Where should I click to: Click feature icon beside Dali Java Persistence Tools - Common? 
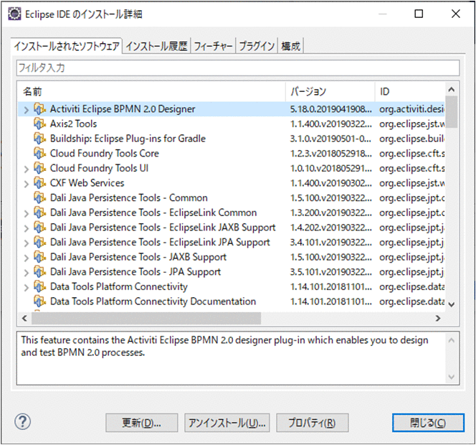[x=39, y=198]
